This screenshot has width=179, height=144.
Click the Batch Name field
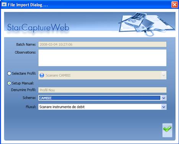pos(103,44)
